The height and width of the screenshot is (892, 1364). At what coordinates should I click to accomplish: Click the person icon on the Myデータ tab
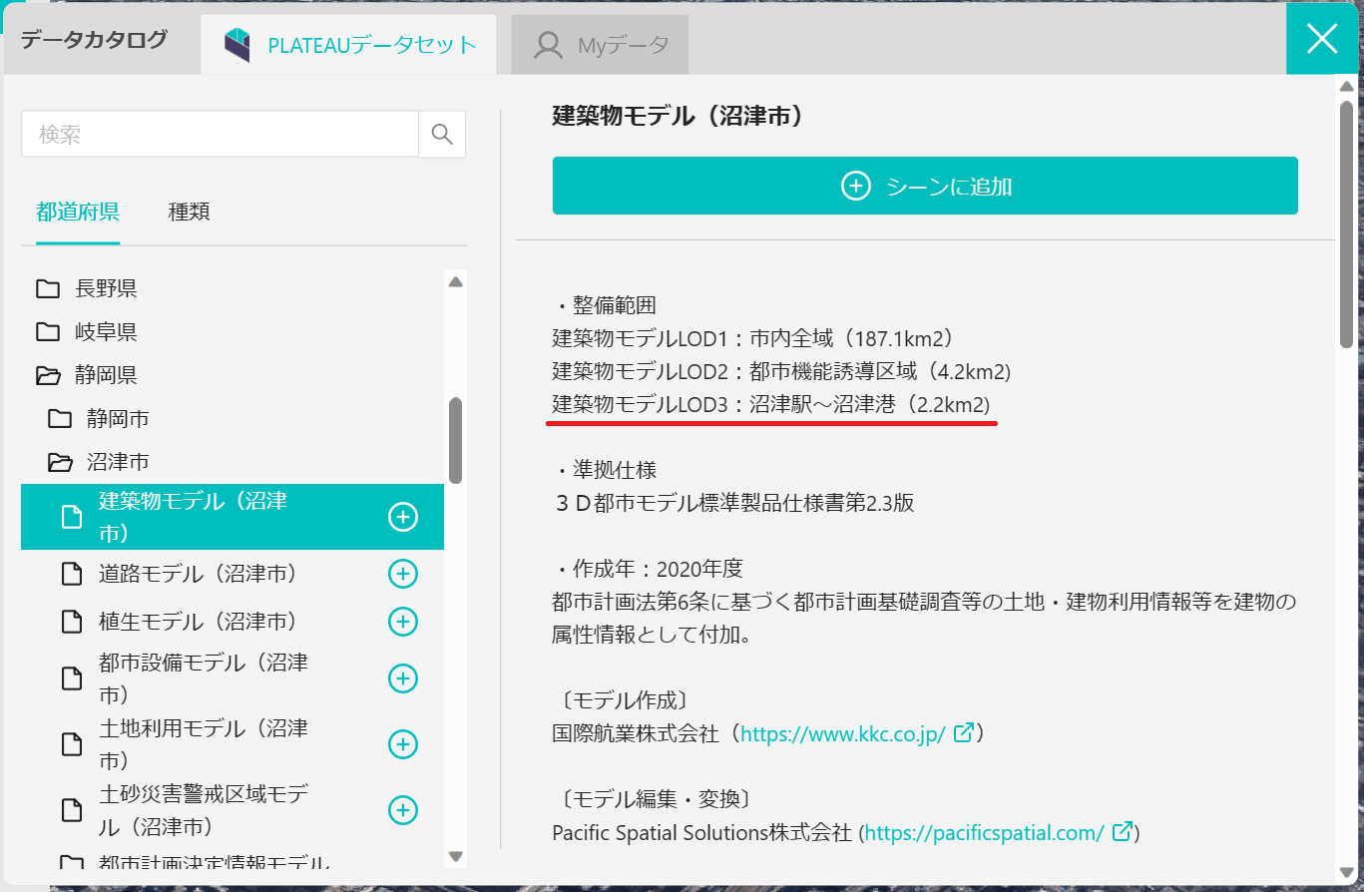tap(547, 44)
